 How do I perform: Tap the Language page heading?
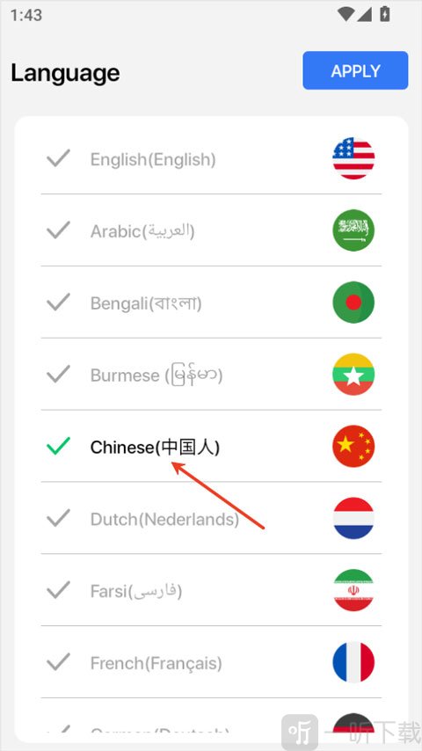click(x=65, y=73)
